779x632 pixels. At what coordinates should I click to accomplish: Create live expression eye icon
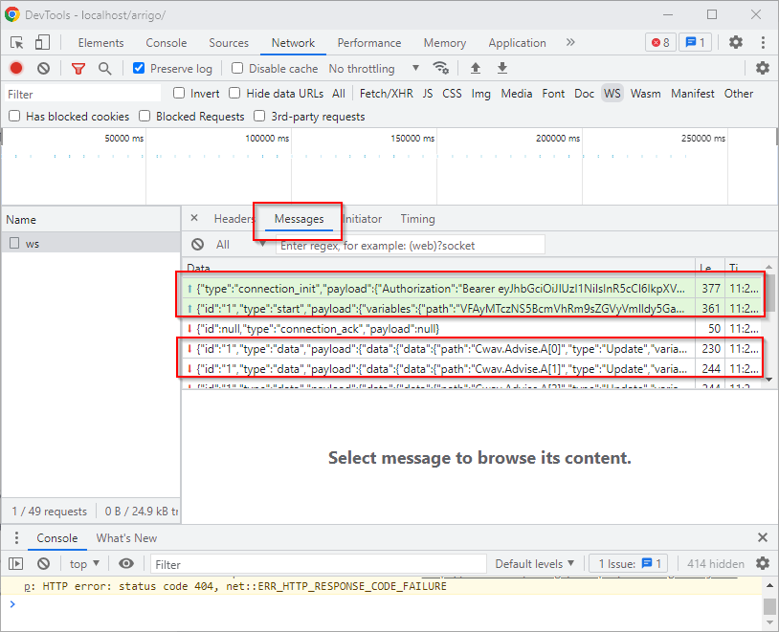pyautogui.click(x=126, y=563)
